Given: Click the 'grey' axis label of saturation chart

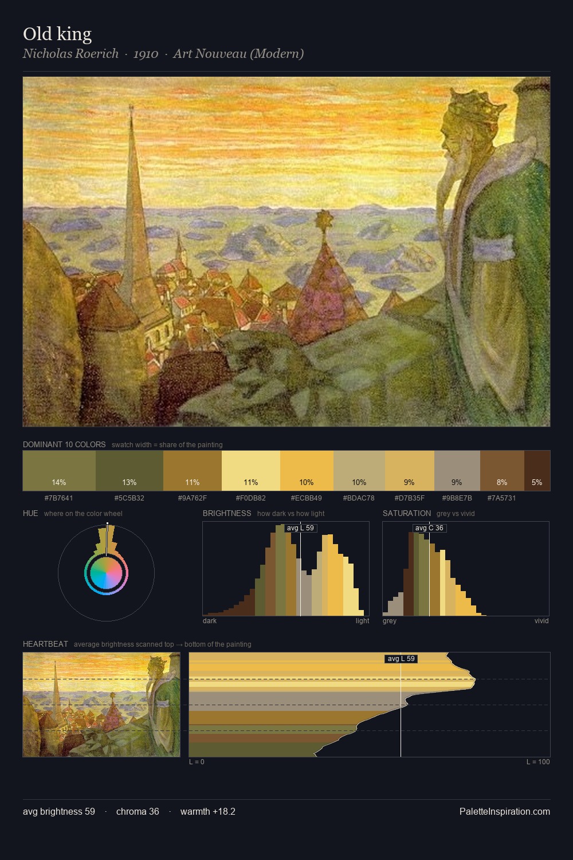Looking at the screenshot, I should click(x=390, y=620).
